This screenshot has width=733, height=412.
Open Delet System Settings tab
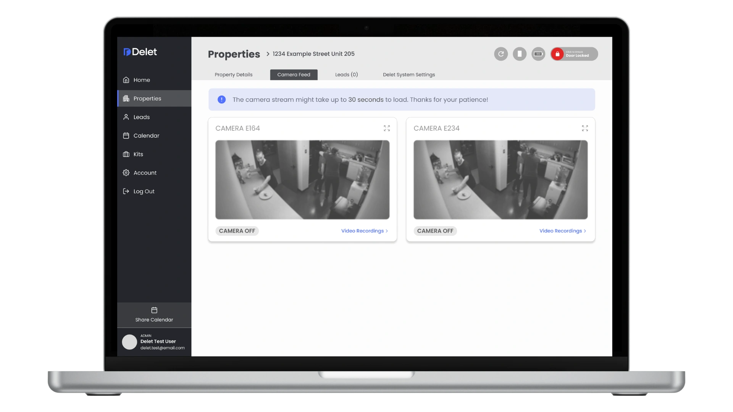pyautogui.click(x=408, y=75)
